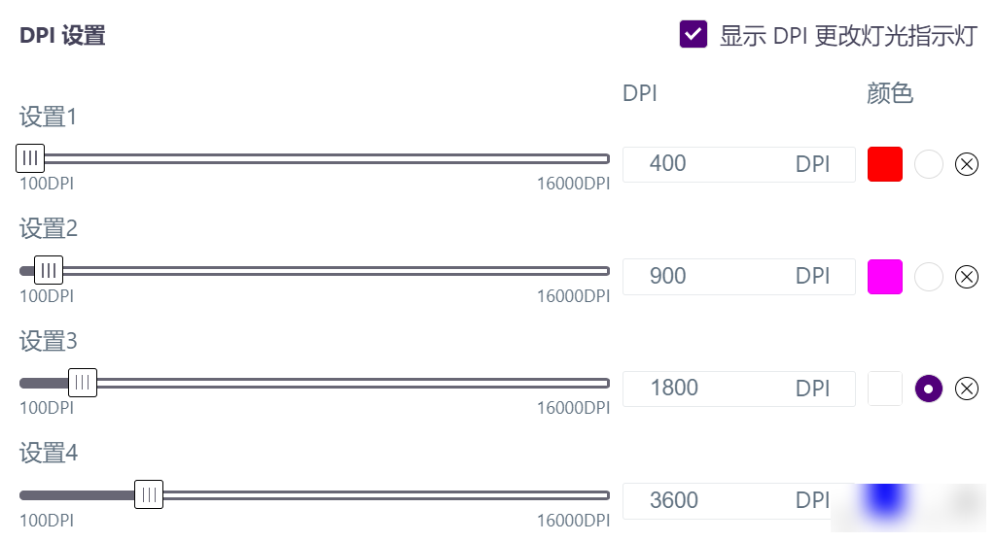Click the X icon for 设置3
The image size is (996, 542).
966,389
